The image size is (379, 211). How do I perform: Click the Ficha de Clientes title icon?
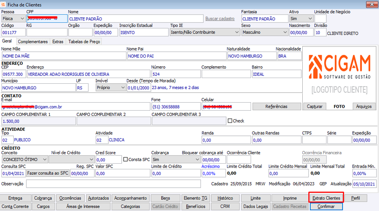pyautogui.click(x=3, y=5)
